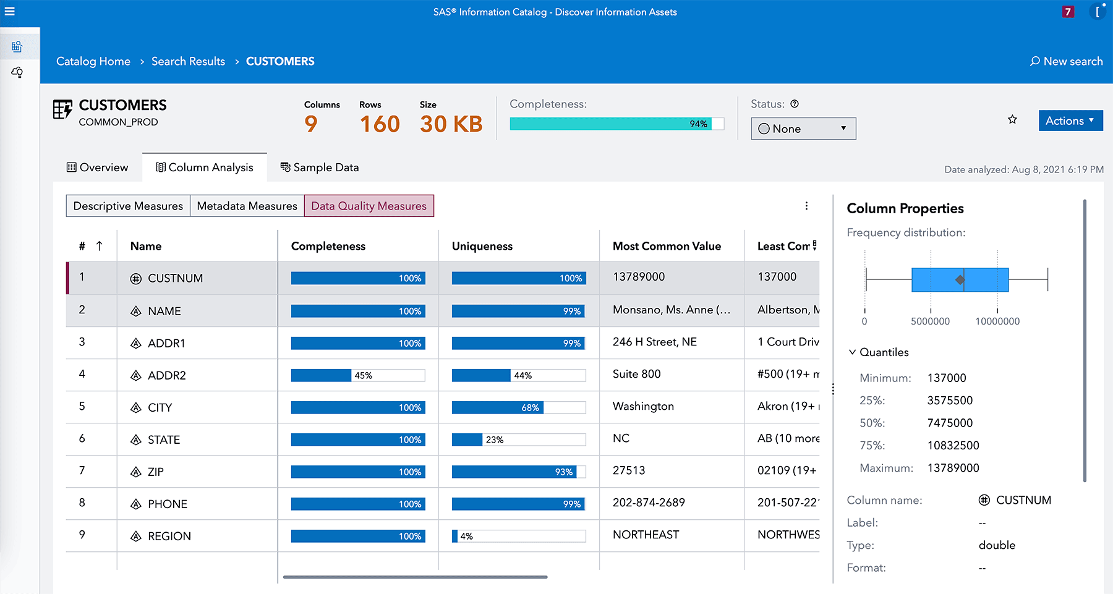Image resolution: width=1113 pixels, height=594 pixels.
Task: Sort by Most Common Value header
Action: pyautogui.click(x=667, y=246)
